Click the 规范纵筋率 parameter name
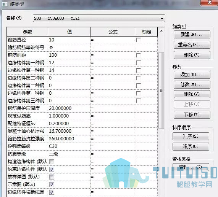 [19, 116]
